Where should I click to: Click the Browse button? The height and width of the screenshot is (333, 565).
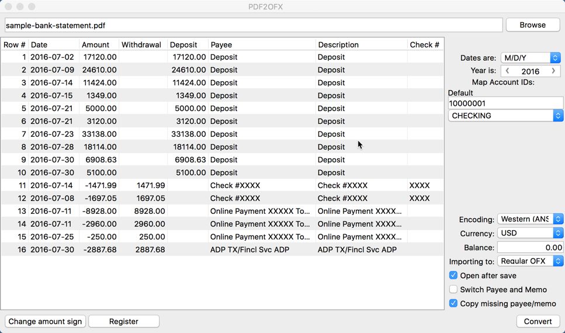pos(532,25)
